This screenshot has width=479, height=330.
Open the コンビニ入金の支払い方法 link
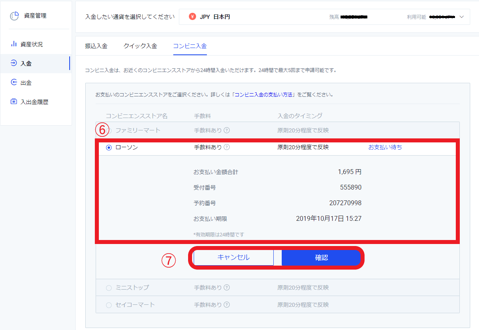click(265, 95)
